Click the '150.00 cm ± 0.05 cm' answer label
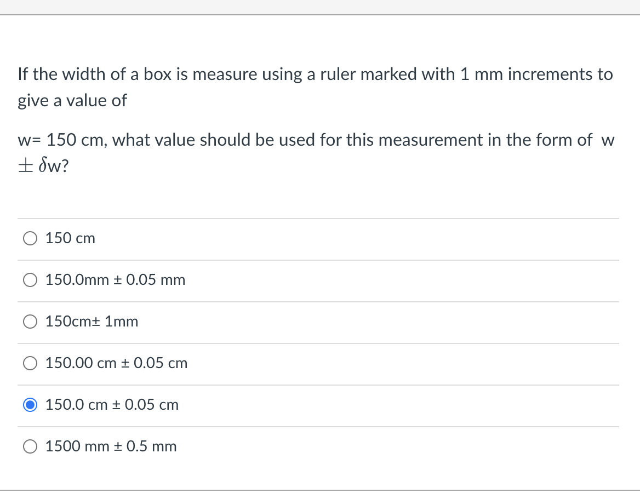The image size is (640, 493). pyautogui.click(x=116, y=363)
